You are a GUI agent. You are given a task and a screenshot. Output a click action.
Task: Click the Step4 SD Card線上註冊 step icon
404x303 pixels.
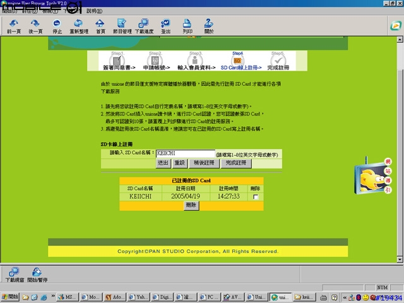pos(237,61)
